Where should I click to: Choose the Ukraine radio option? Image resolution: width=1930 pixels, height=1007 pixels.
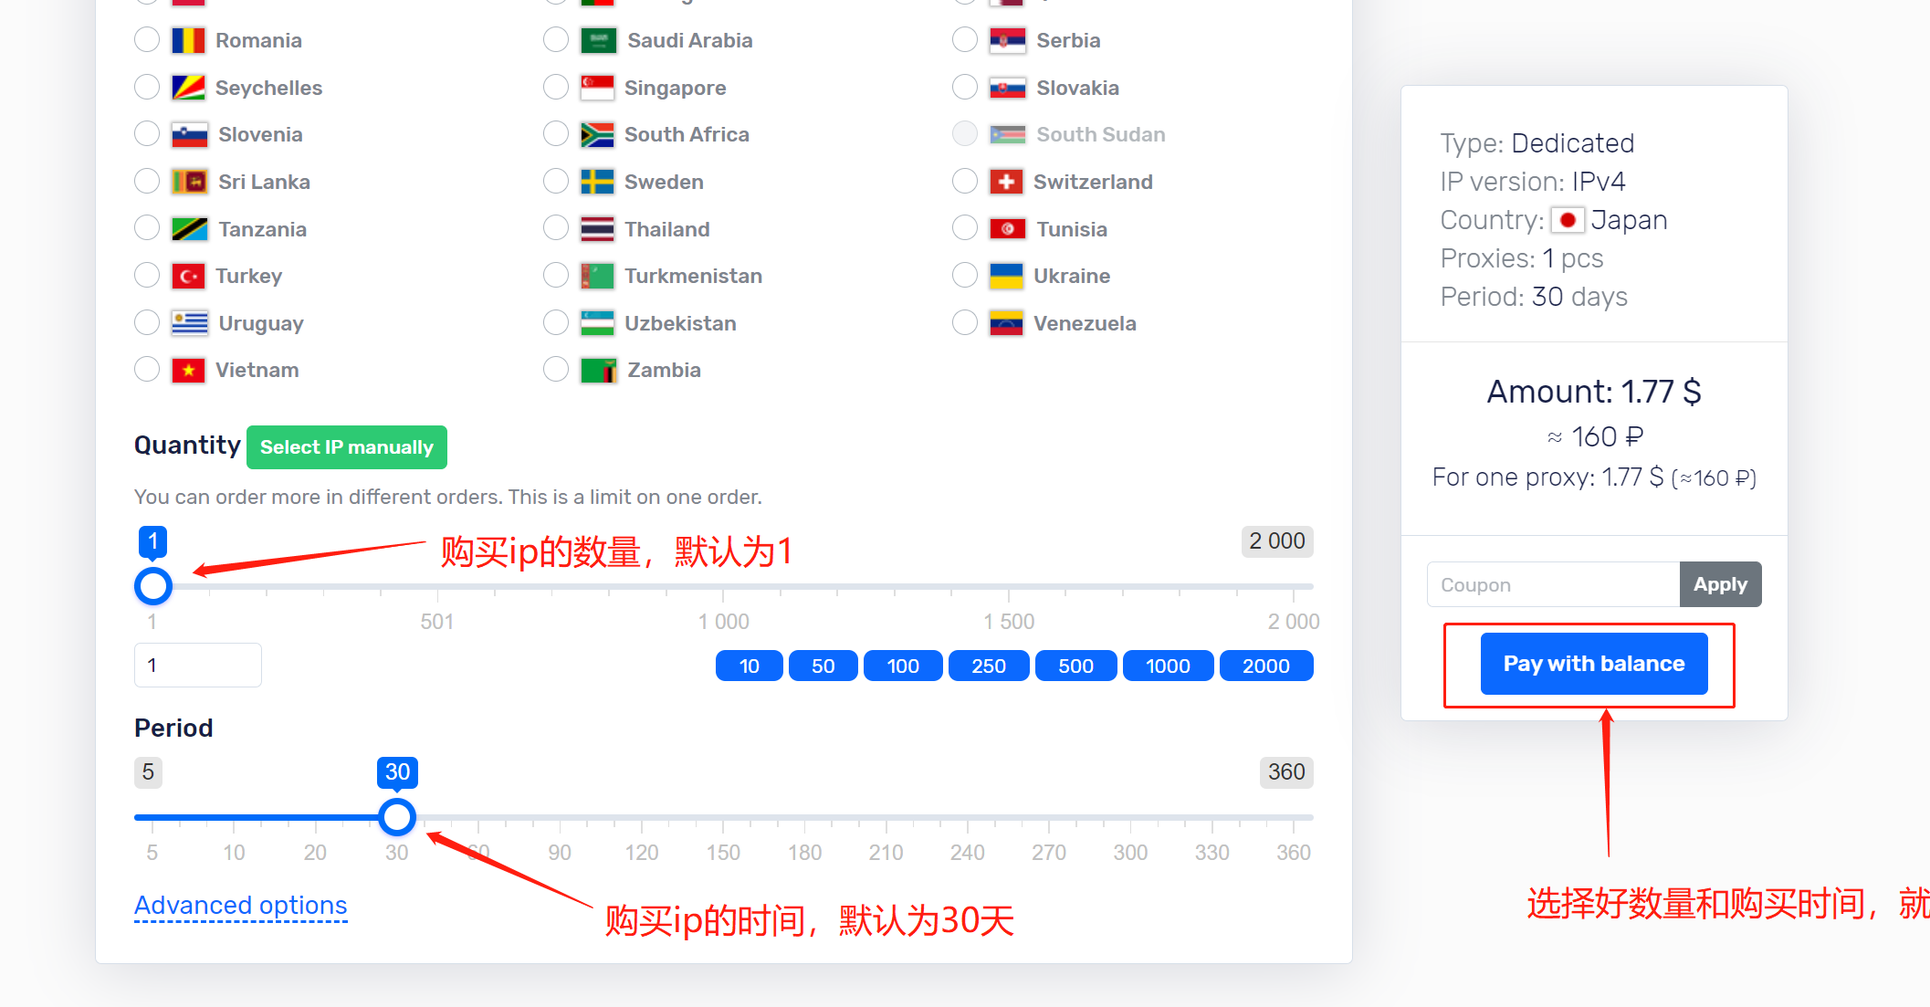point(965,276)
